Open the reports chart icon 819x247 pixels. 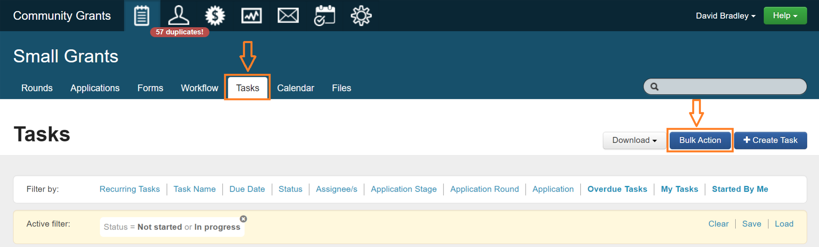252,16
